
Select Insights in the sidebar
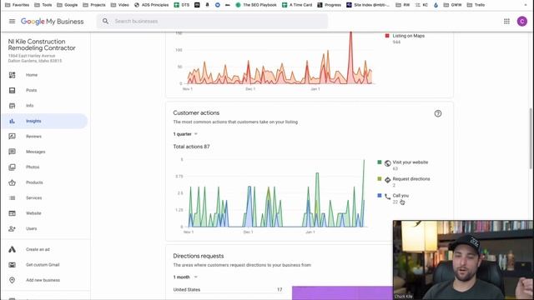point(44,121)
